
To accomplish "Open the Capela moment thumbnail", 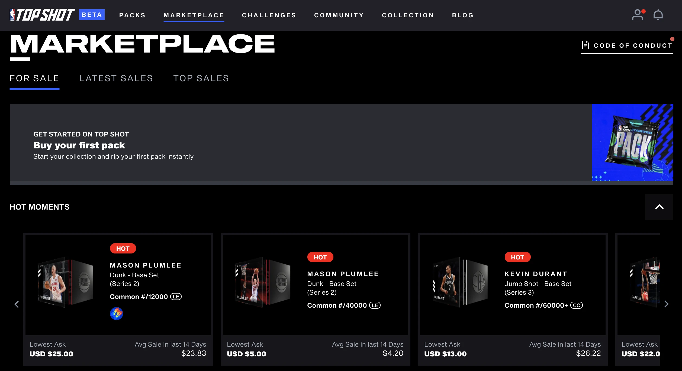I will (x=644, y=282).
